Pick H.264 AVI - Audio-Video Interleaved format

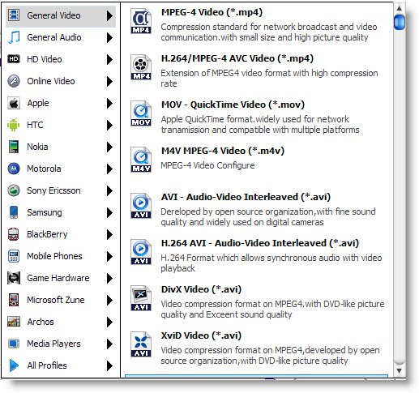(x=258, y=255)
